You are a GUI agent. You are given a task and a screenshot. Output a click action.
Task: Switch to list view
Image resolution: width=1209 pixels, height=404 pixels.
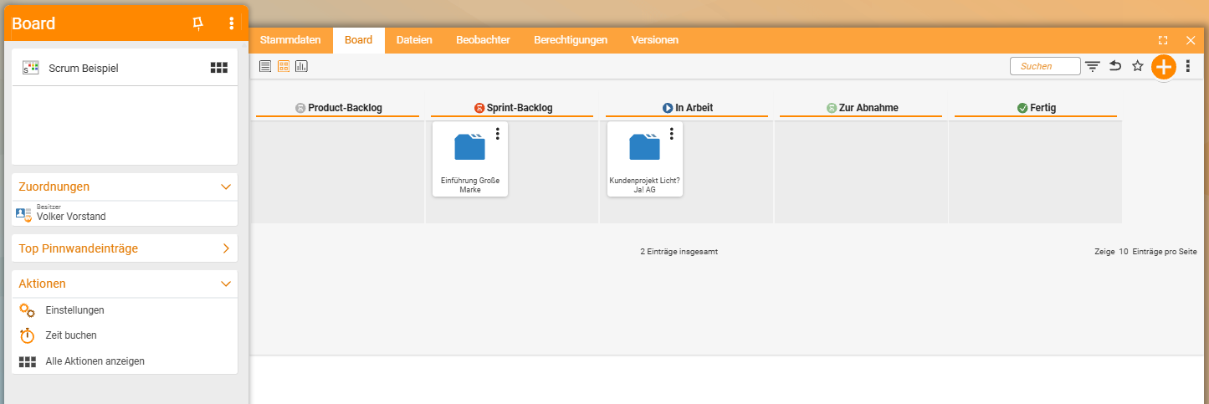point(265,66)
